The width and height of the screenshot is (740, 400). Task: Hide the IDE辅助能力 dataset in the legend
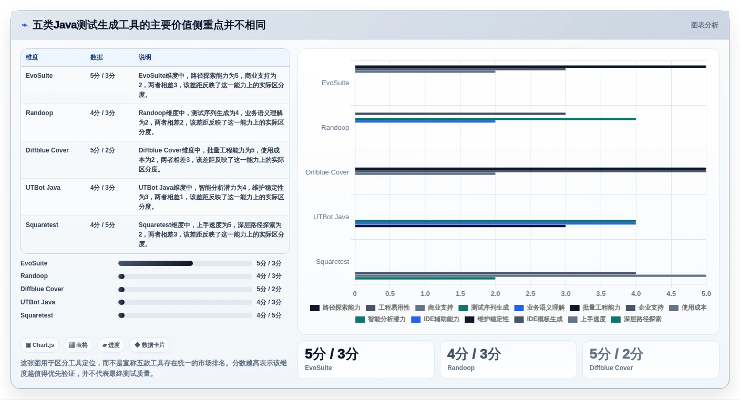click(435, 320)
